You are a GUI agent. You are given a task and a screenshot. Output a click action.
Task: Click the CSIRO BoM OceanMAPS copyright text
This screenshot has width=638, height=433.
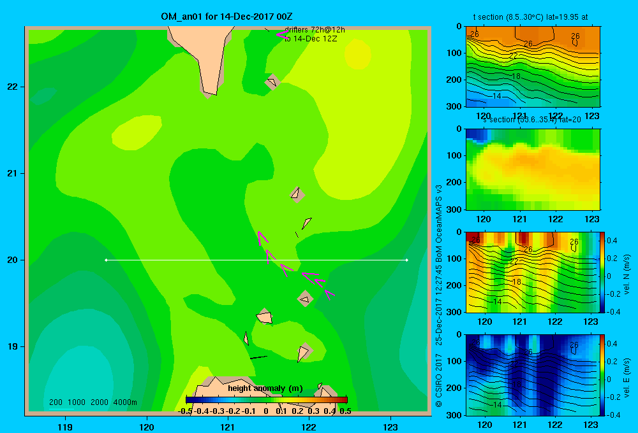pyautogui.click(x=439, y=297)
